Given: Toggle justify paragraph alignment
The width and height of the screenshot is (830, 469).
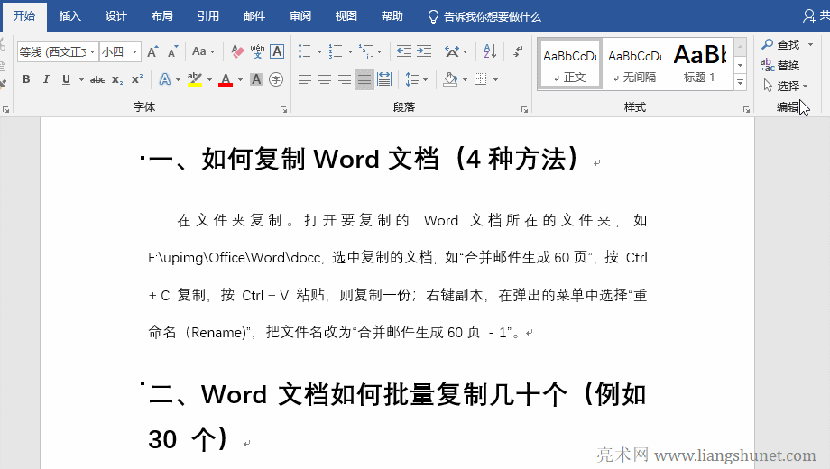Looking at the screenshot, I should point(364,79).
